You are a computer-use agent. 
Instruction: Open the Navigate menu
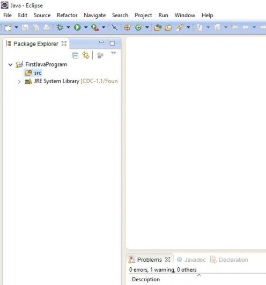[x=95, y=15]
